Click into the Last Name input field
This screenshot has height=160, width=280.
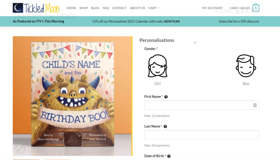(x=202, y=135)
